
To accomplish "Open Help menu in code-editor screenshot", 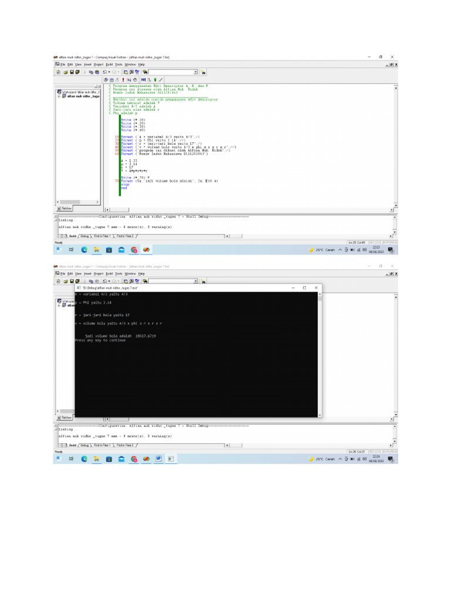I will coord(142,65).
